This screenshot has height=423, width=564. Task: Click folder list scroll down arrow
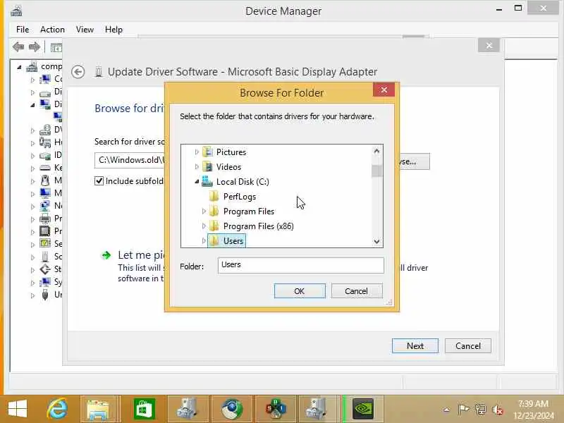click(376, 241)
